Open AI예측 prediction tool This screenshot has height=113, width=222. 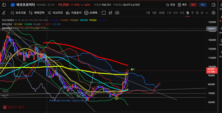coord(91,13)
